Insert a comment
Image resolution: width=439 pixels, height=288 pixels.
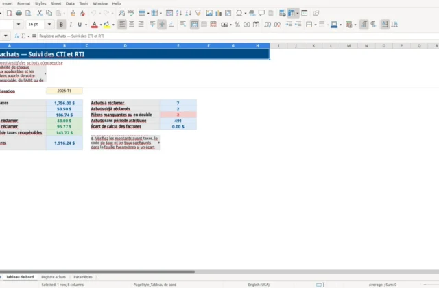[x=261, y=13]
